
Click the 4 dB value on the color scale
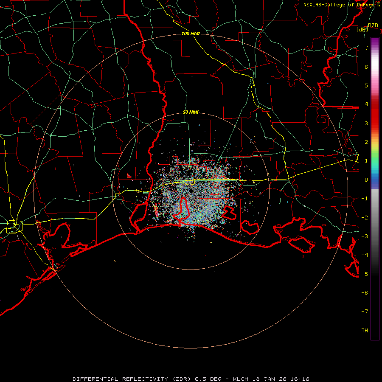pyautogui.click(x=366, y=104)
